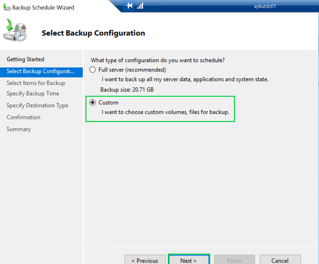Open the Select Backup Configuration step in sidebar
This screenshot has width=319, height=264.
pos(40,71)
